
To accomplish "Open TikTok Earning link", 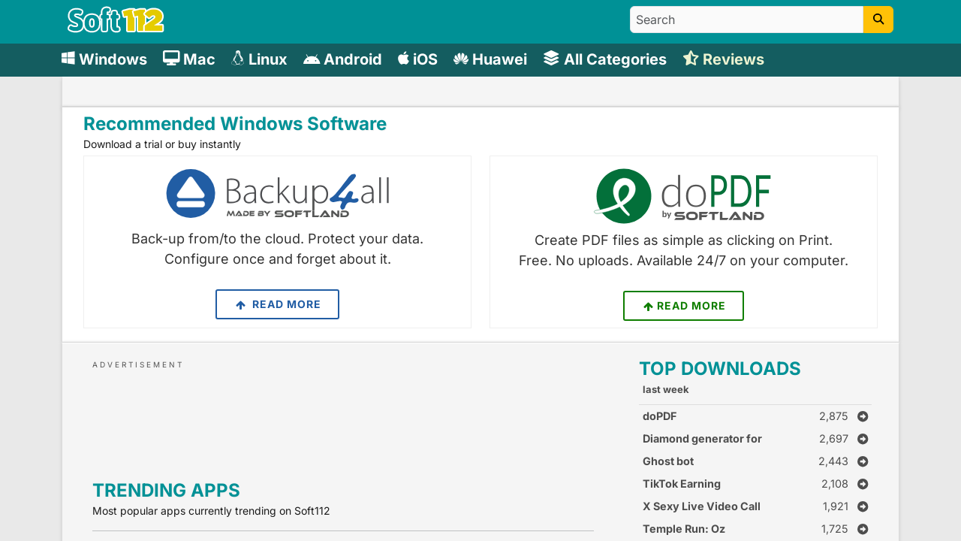I will pyautogui.click(x=682, y=484).
